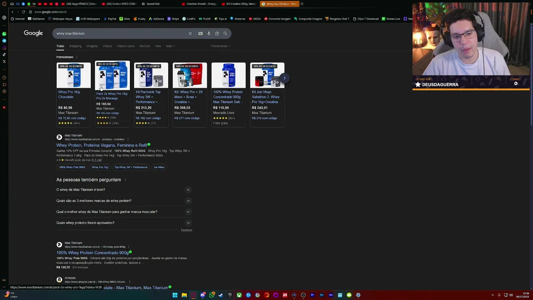
Task: Open PayPal bookmark in bookmarks bar
Action: click(110, 19)
